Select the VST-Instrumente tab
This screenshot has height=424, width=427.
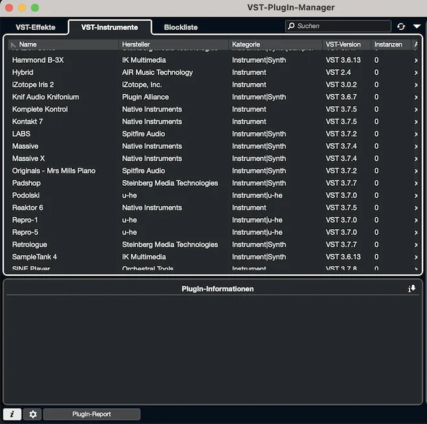(110, 27)
